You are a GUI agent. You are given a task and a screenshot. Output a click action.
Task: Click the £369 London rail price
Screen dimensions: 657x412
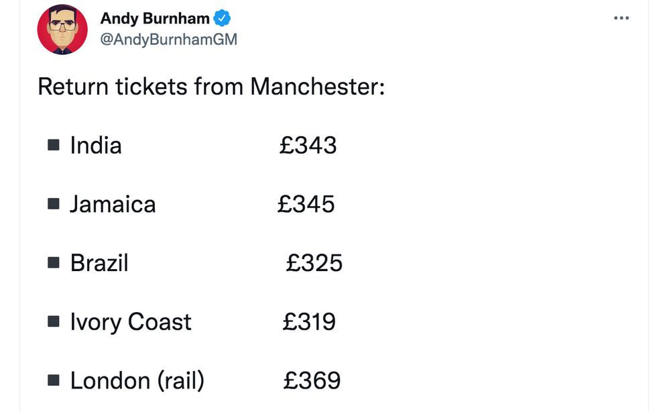click(x=312, y=381)
